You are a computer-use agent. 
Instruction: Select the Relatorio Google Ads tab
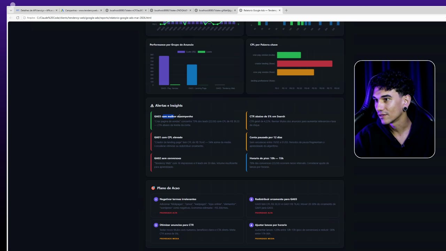pos(260,10)
